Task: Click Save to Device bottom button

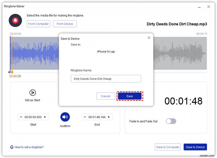Action: 195,147
